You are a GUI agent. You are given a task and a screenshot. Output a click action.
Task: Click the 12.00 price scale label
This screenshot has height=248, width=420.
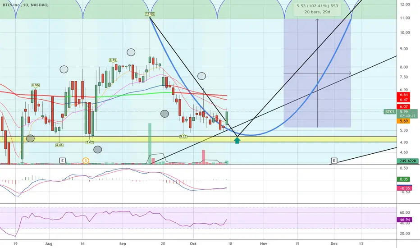[405, 5]
